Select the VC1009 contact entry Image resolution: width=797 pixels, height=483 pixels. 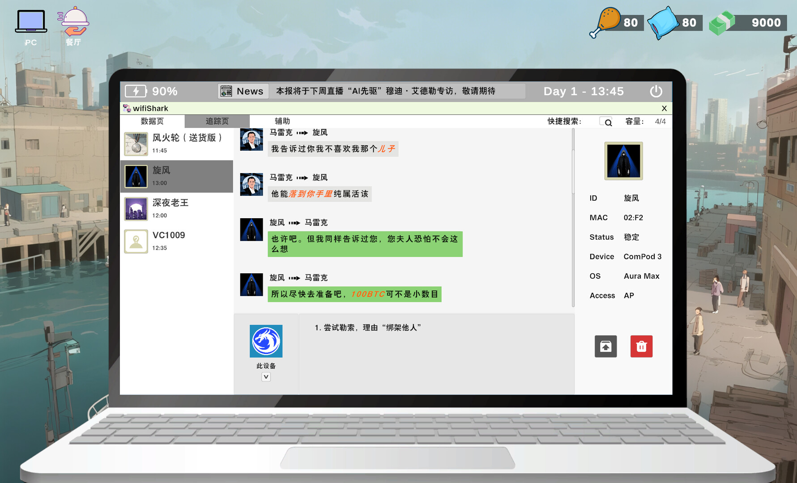[x=177, y=241]
